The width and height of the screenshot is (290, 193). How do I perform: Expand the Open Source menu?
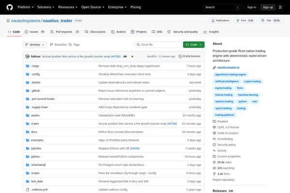point(93,7)
